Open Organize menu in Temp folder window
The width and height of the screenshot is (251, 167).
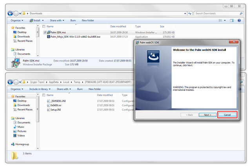tap(17, 89)
